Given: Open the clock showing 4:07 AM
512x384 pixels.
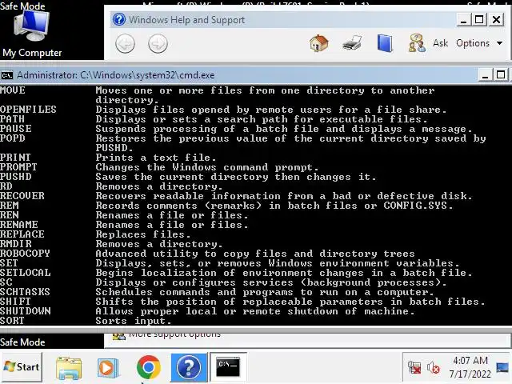Looking at the screenshot, I should coord(470,367).
